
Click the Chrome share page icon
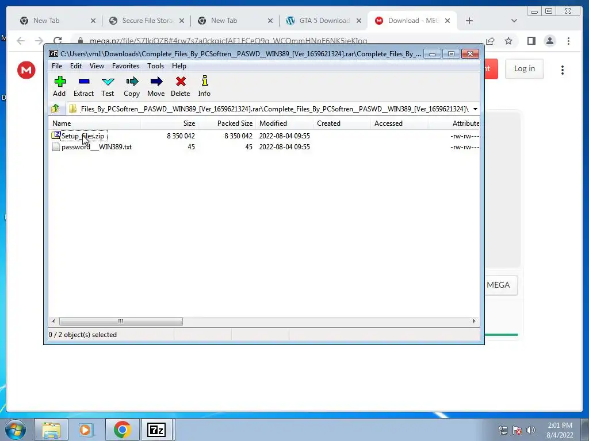coord(490,41)
